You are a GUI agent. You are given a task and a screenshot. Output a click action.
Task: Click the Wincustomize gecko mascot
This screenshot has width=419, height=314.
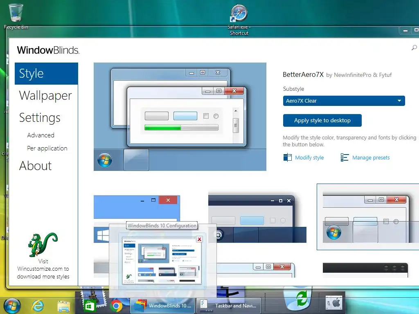[43, 244]
